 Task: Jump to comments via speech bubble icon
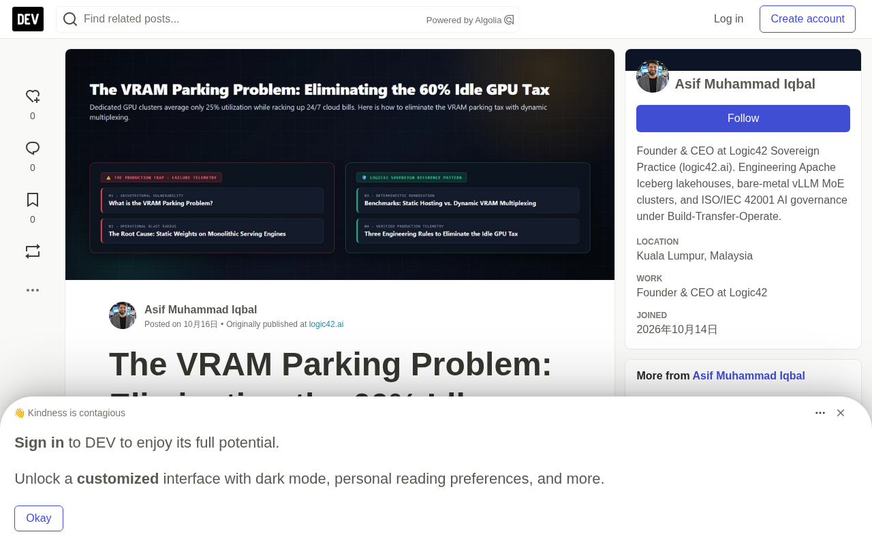click(x=33, y=148)
